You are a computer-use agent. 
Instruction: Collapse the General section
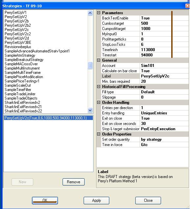98,60
